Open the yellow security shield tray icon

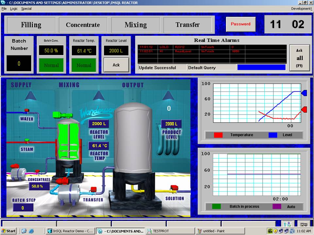[275, 231]
